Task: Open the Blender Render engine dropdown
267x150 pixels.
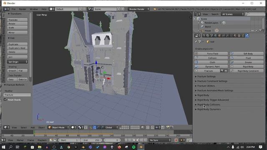Action: (139, 9)
